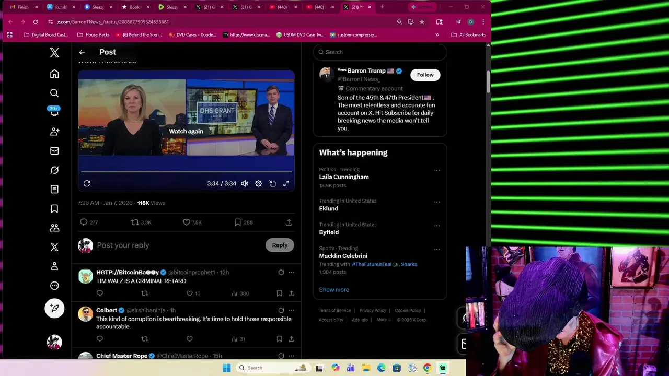Bookmark Colbert's reply
Image resolution: width=669 pixels, height=376 pixels.
click(280, 339)
